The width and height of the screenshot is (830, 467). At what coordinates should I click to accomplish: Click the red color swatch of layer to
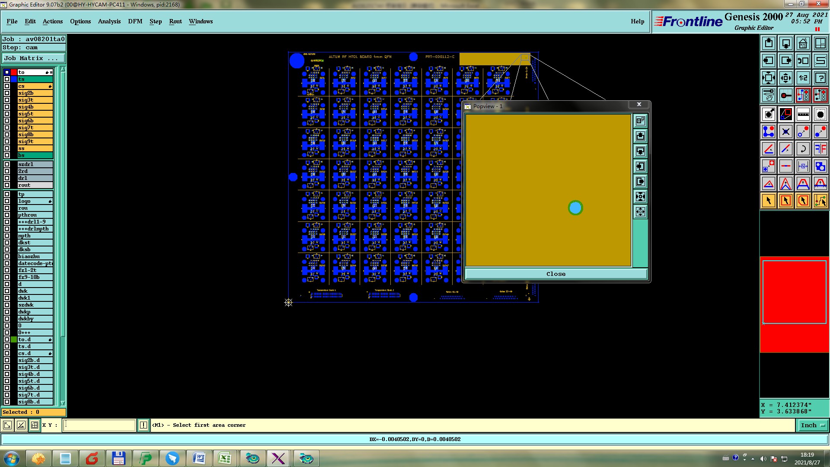pyautogui.click(x=14, y=72)
